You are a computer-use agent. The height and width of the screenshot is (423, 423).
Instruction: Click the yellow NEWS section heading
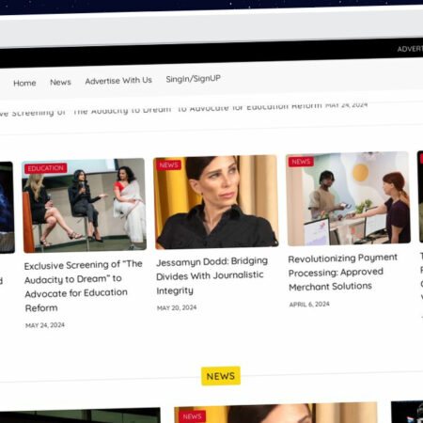(x=221, y=376)
